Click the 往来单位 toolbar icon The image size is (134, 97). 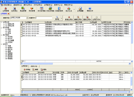tap(14, 9)
